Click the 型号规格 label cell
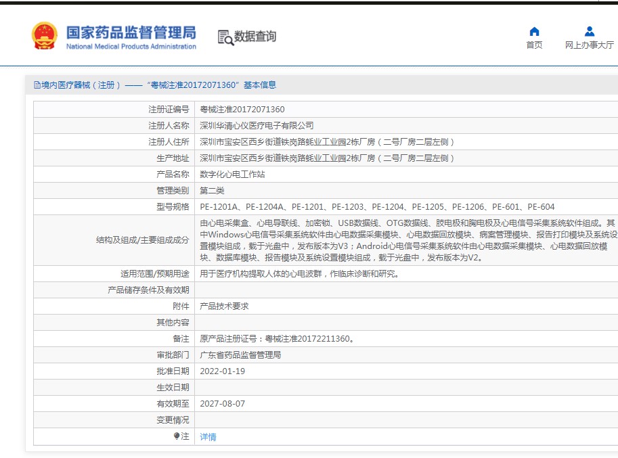618x458 pixels. (114, 207)
